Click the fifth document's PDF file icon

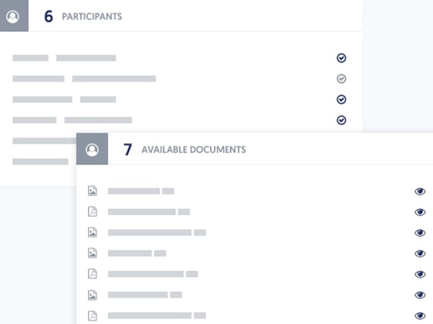[93, 274]
